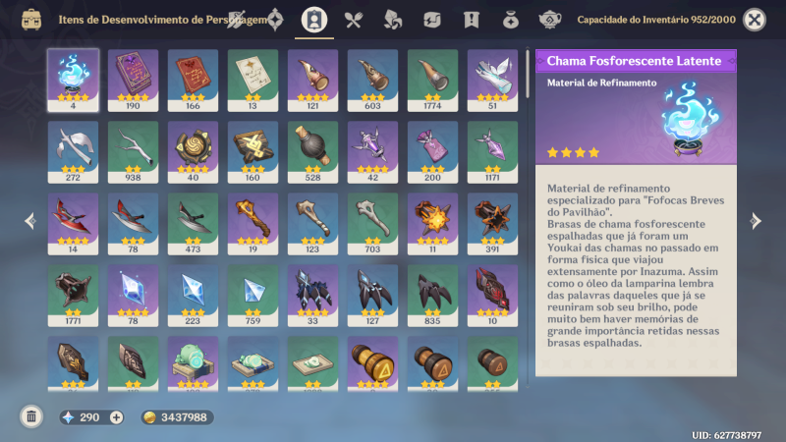This screenshot has width=786, height=442.
Task: Switch to the Artifacts inventory tab
Action: 275,20
